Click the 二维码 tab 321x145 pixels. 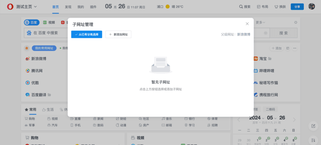coord(270,109)
